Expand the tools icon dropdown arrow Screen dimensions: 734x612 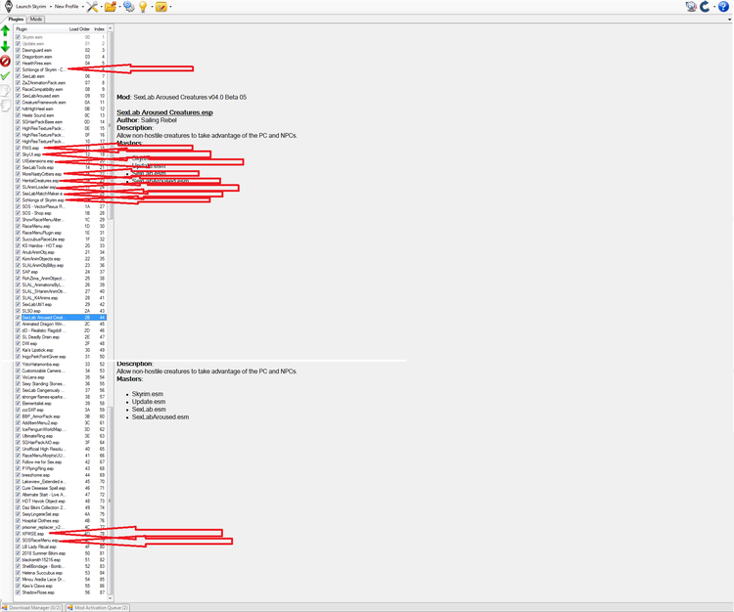tap(101, 7)
